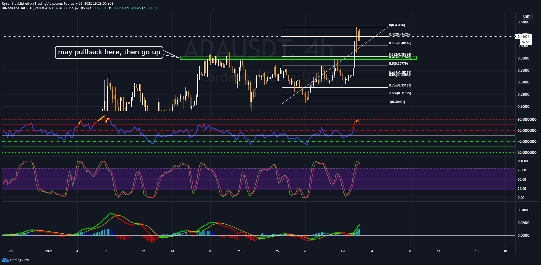Select Fibonacci level label 0.786(0.33131)
The width and height of the screenshot is (541, 265).
pyautogui.click(x=400, y=85)
